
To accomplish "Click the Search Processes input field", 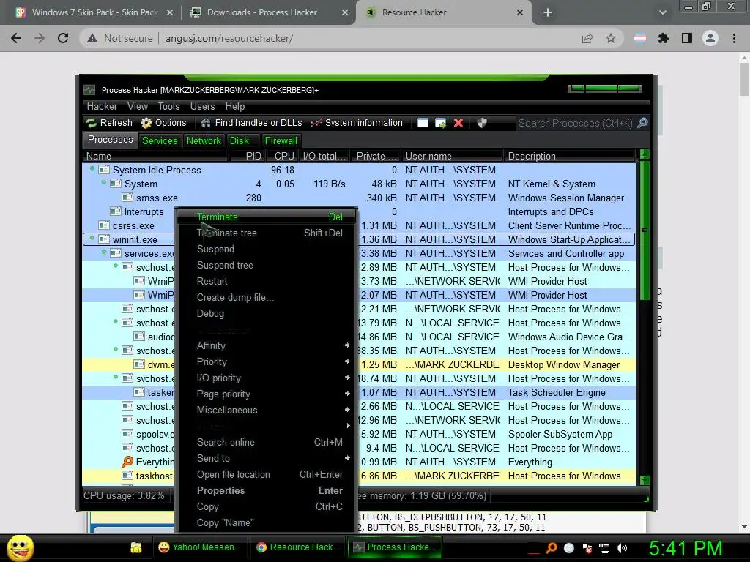I will tap(574, 123).
